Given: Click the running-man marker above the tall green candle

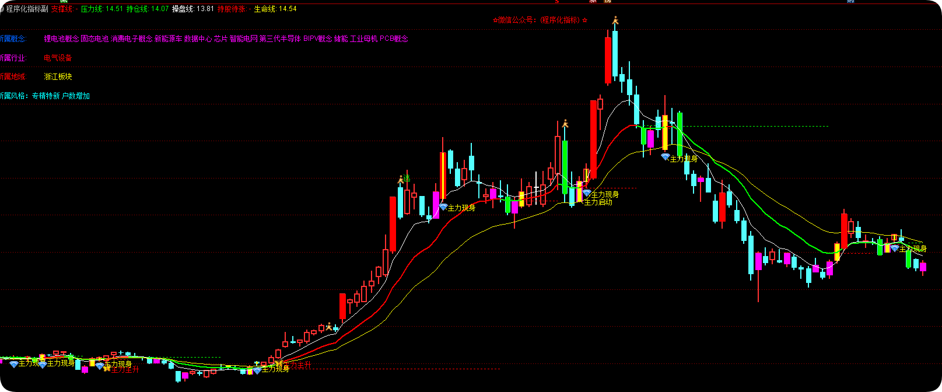Looking at the screenshot, I should tap(565, 123).
